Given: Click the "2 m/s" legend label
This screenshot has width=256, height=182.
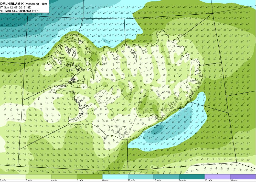Looking at the screenshot, I should [29, 180].
